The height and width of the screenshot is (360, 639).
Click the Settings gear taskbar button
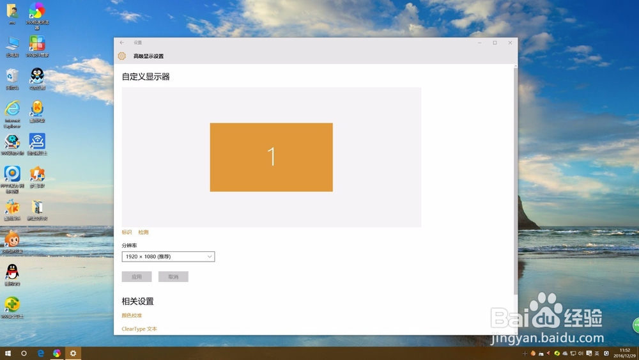[73, 353]
